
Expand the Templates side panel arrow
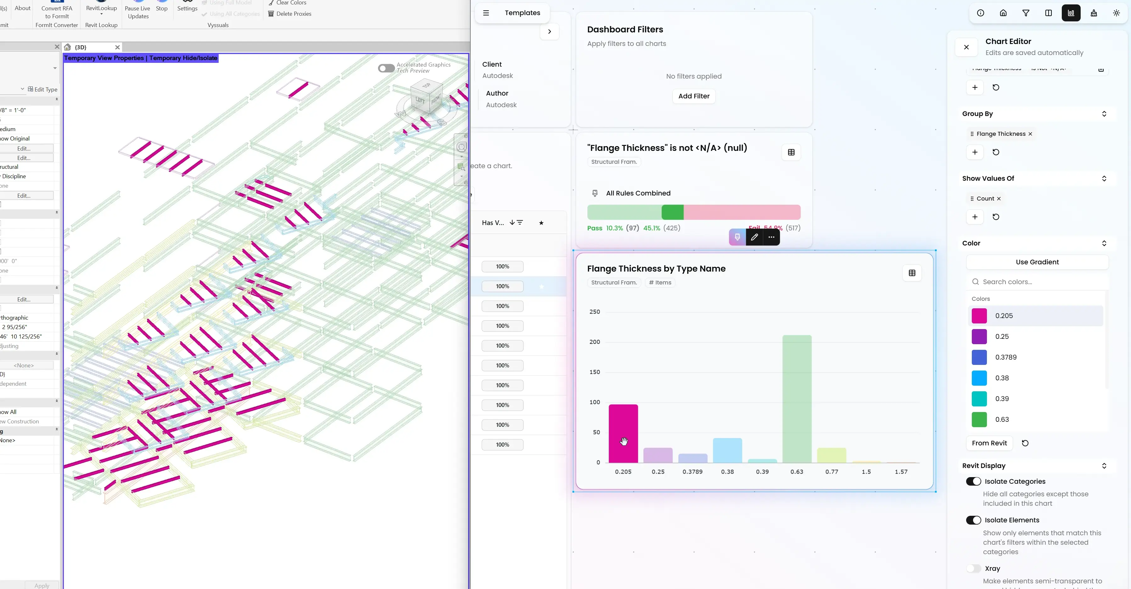coord(549,31)
